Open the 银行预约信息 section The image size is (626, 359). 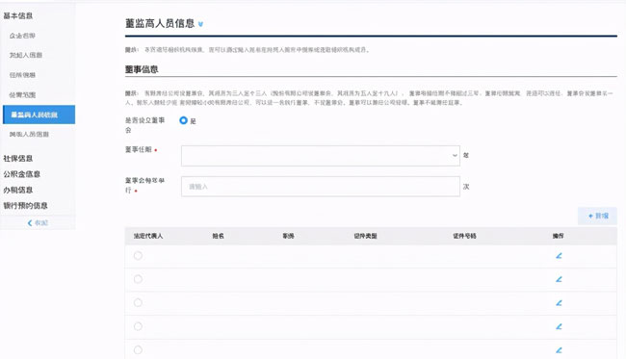coord(25,206)
